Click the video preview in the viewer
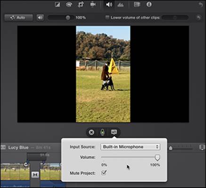Screen dimensions: 206x188 [103, 74]
